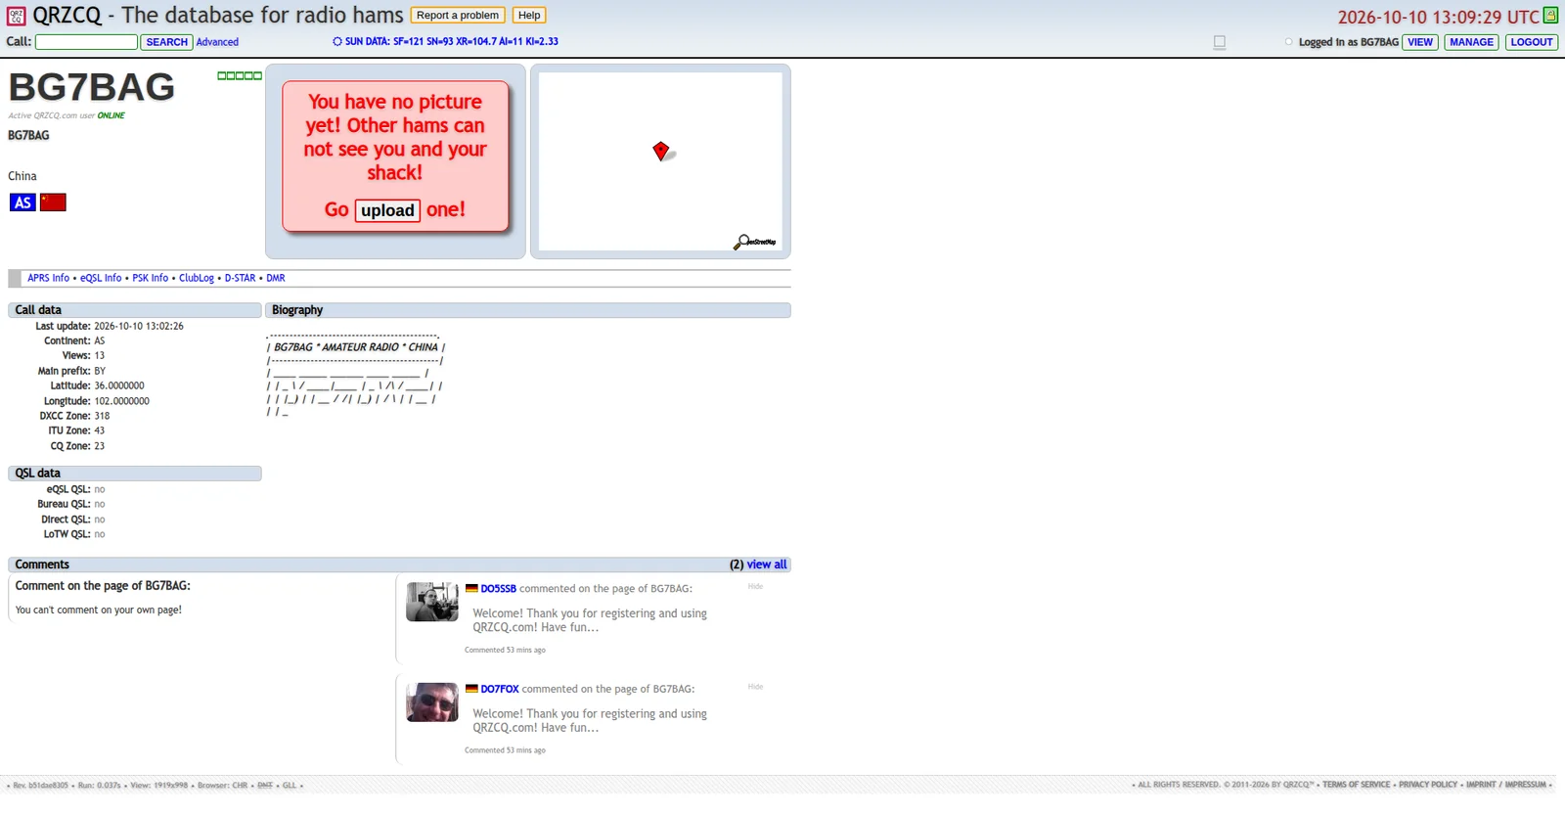Click the small monitor icon in header

click(1220, 42)
